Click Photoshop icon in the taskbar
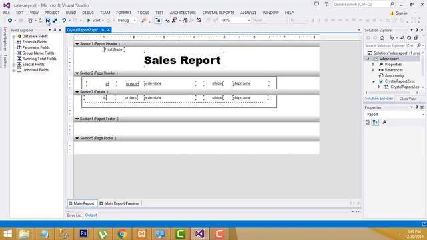Viewport: 427px width, 240px height. pos(83,233)
